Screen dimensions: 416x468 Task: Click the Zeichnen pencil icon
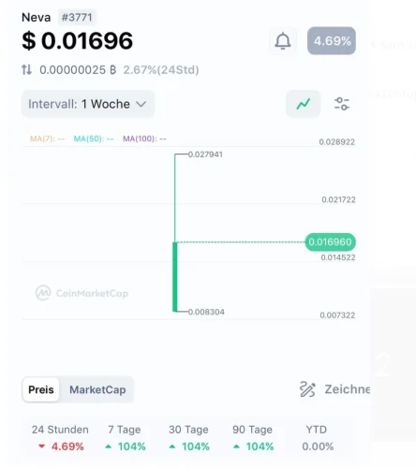pyautogui.click(x=307, y=389)
